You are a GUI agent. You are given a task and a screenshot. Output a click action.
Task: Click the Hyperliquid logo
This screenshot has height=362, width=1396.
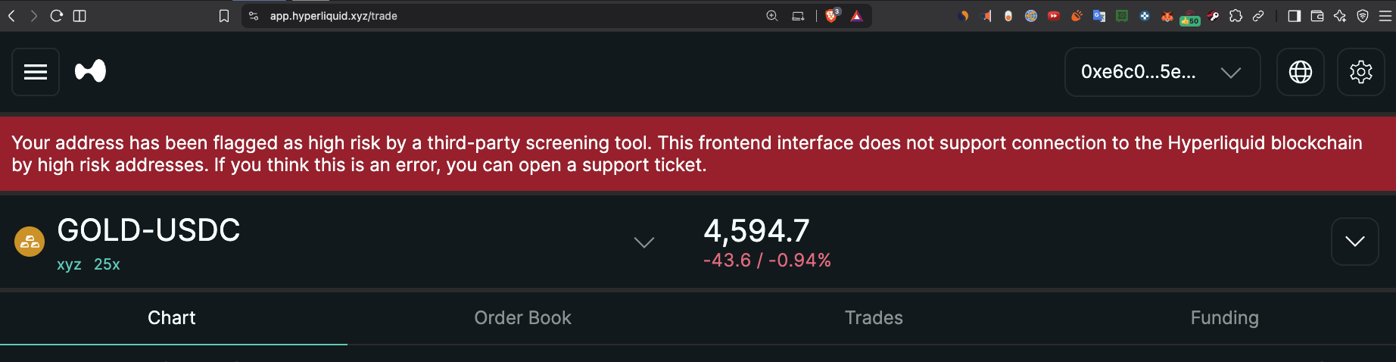pos(90,71)
